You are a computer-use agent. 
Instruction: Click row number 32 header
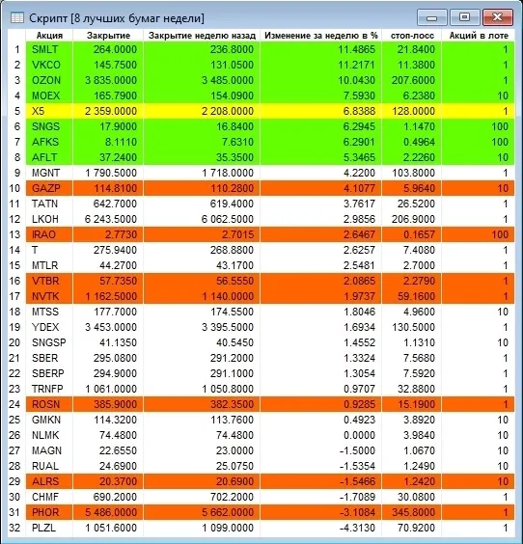point(16,528)
